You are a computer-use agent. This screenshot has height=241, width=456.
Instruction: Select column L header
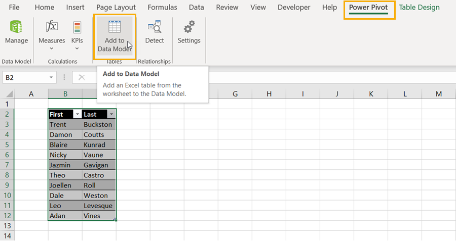405,94
